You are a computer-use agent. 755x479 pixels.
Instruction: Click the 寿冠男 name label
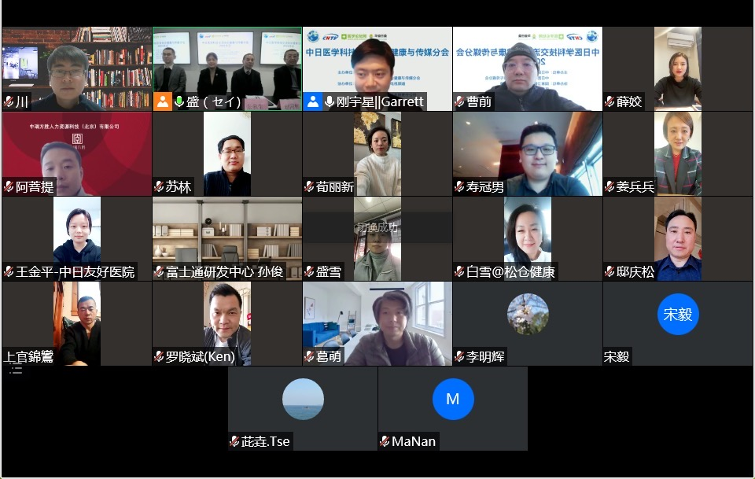click(484, 186)
